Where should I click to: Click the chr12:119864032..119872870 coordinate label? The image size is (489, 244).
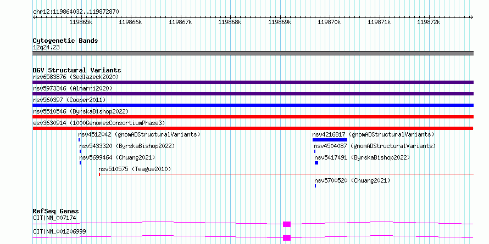[76, 12]
